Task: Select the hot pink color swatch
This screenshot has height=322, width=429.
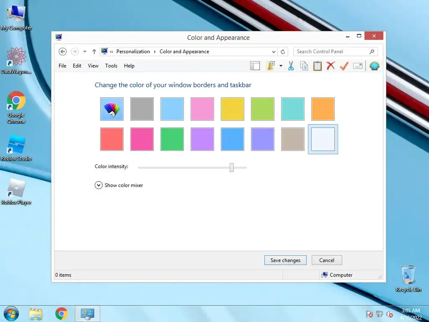Action: pos(142,139)
